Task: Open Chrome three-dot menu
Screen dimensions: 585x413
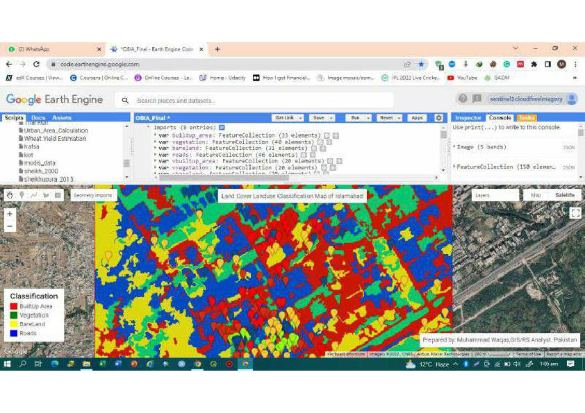Action: pos(575,64)
